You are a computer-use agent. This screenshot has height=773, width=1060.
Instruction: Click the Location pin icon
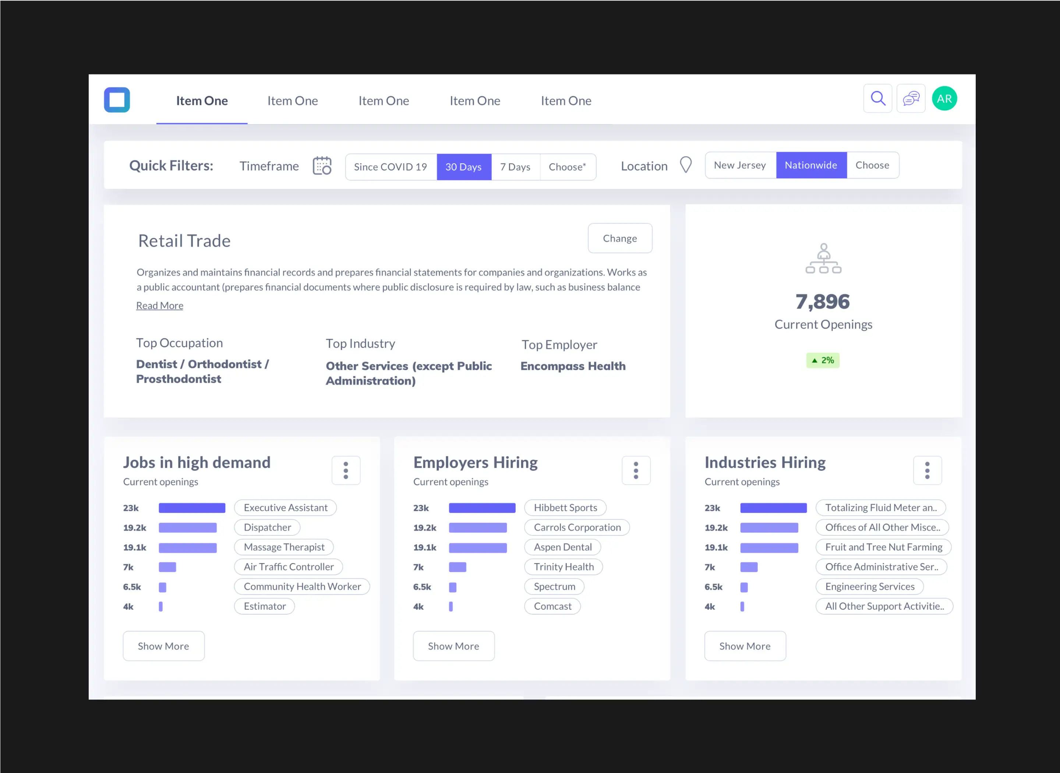685,165
